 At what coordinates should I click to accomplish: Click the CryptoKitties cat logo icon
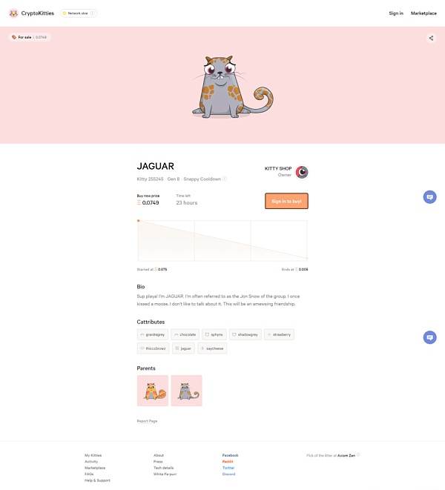click(x=13, y=13)
